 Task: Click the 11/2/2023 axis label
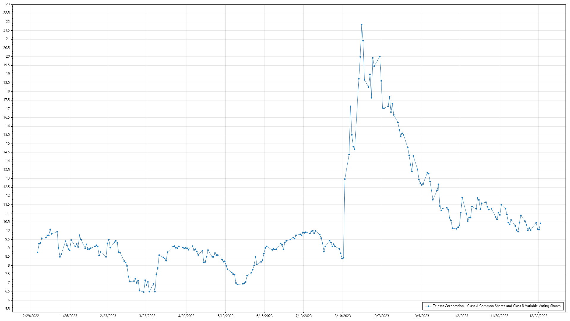tap(460, 316)
